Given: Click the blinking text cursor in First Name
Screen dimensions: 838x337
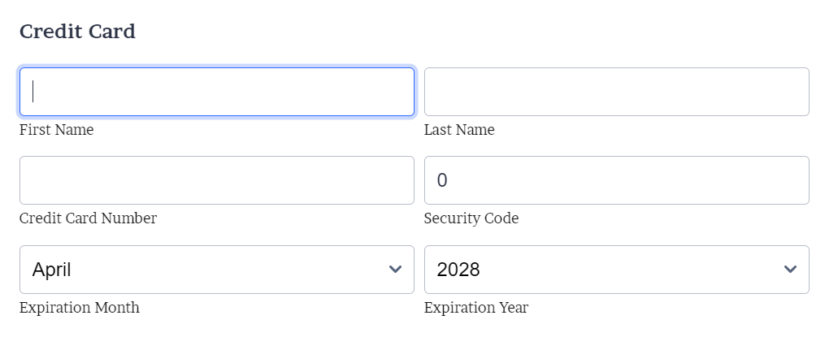Looking at the screenshot, I should [33, 92].
